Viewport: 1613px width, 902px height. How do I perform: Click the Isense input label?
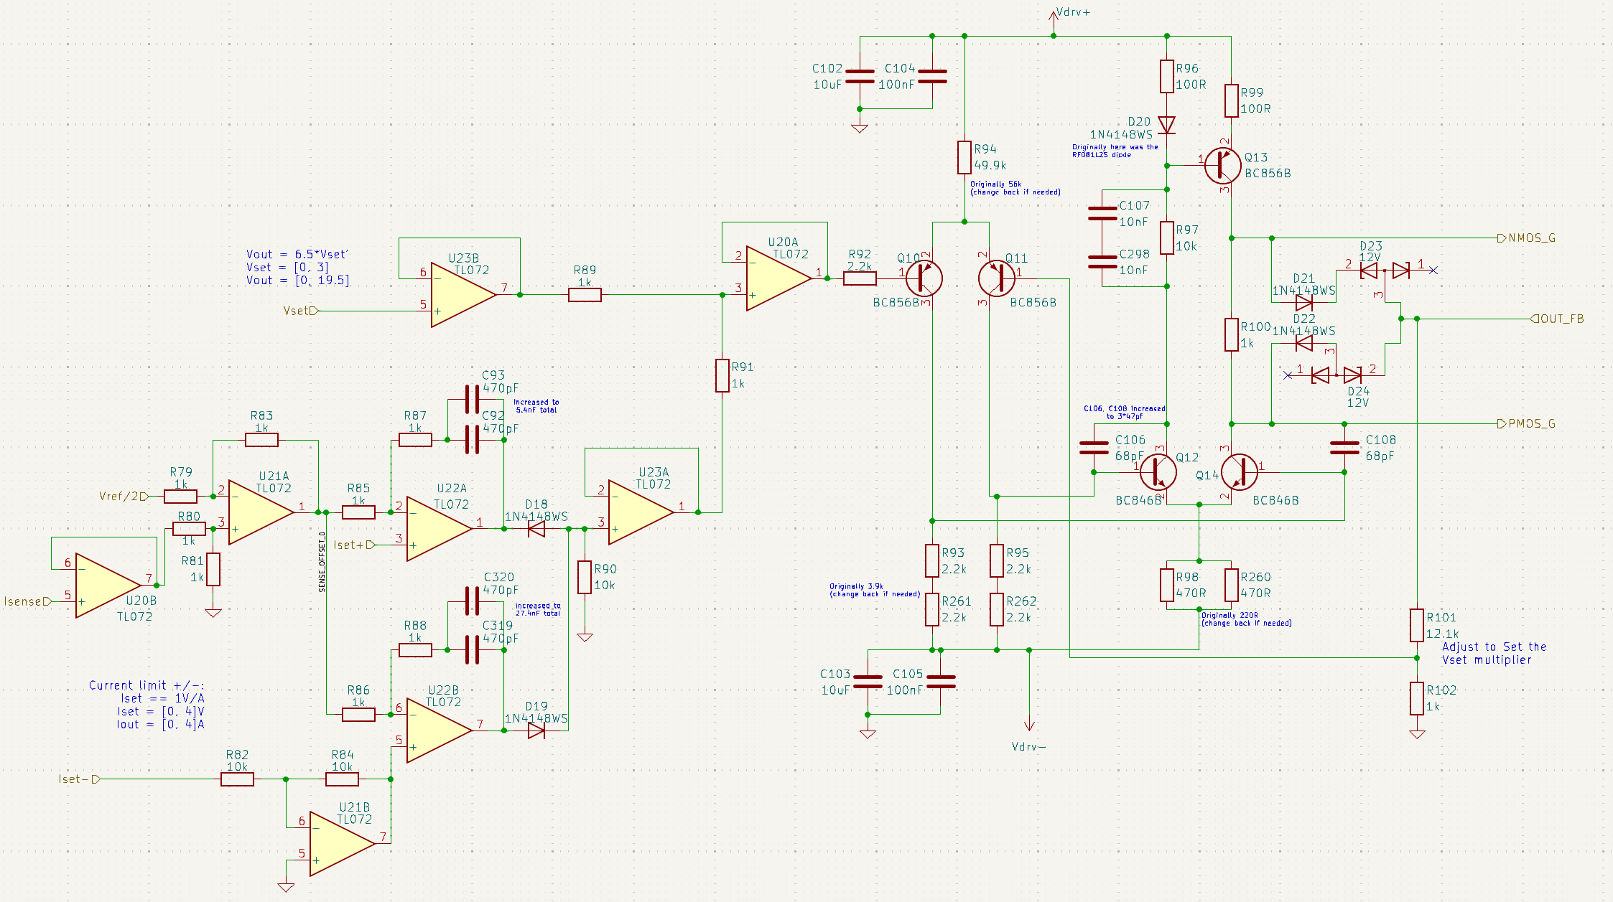[x=26, y=601]
